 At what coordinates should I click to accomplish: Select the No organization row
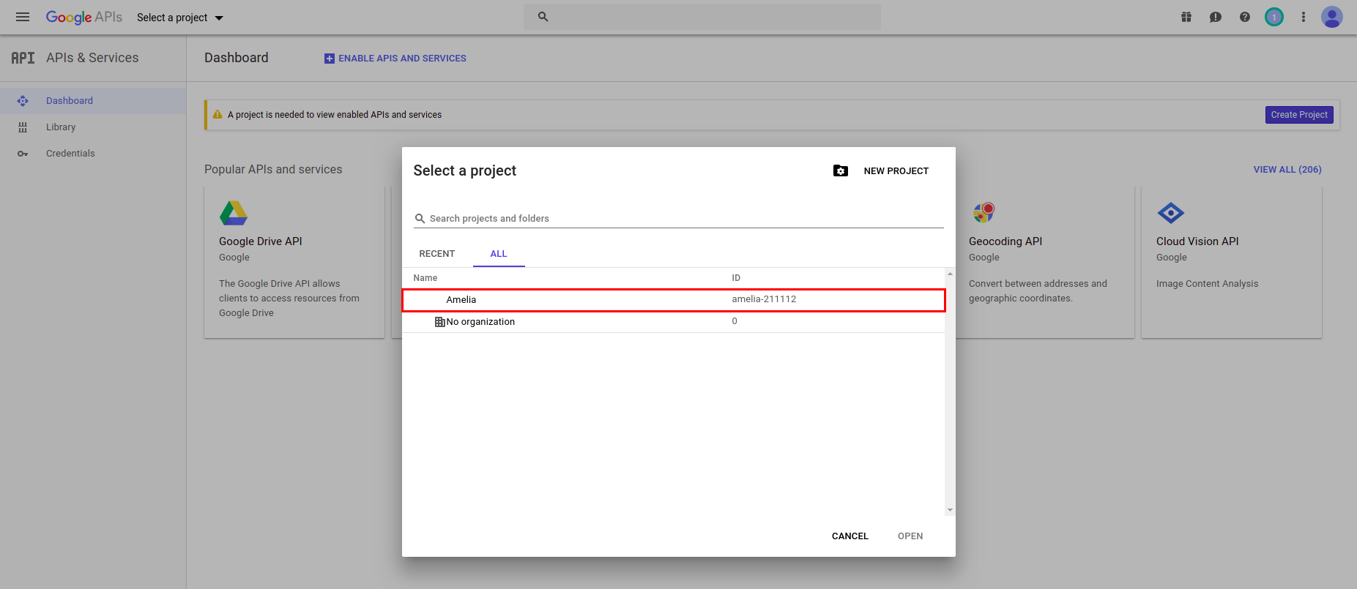coord(674,322)
